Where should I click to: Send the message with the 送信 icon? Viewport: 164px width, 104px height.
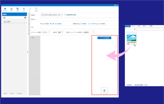point(11,9)
